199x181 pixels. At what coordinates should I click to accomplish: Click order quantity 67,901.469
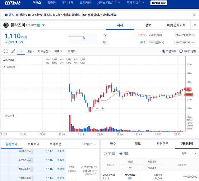25,160
